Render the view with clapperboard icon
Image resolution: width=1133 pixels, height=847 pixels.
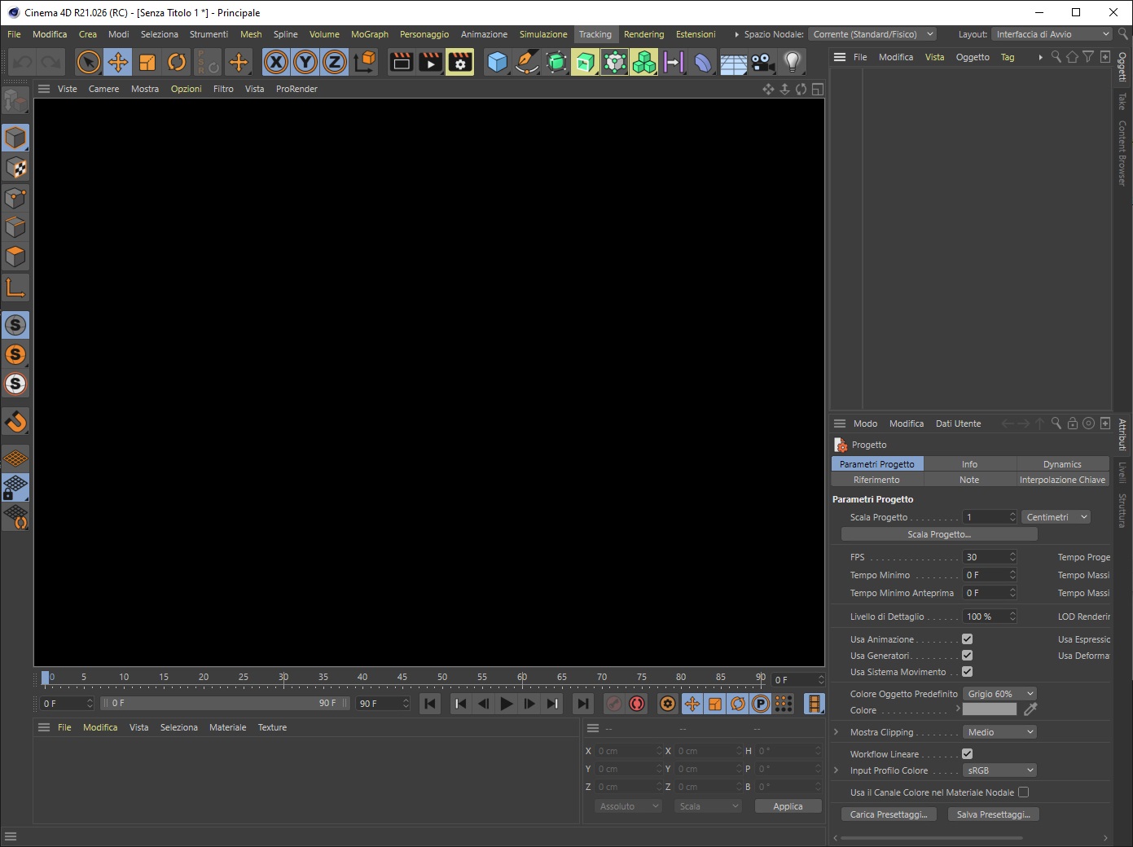tap(402, 62)
